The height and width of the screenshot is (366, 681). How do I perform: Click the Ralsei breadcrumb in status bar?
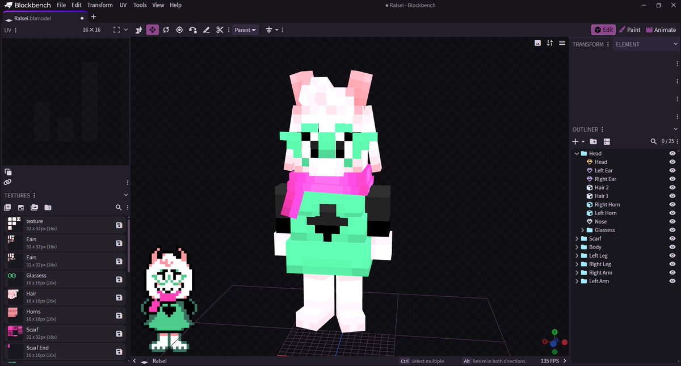pos(159,361)
